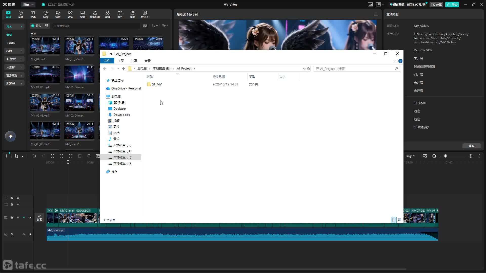Open the 文件 tab in Explorer
Screen dimensions: 486x273
[x=107, y=61]
